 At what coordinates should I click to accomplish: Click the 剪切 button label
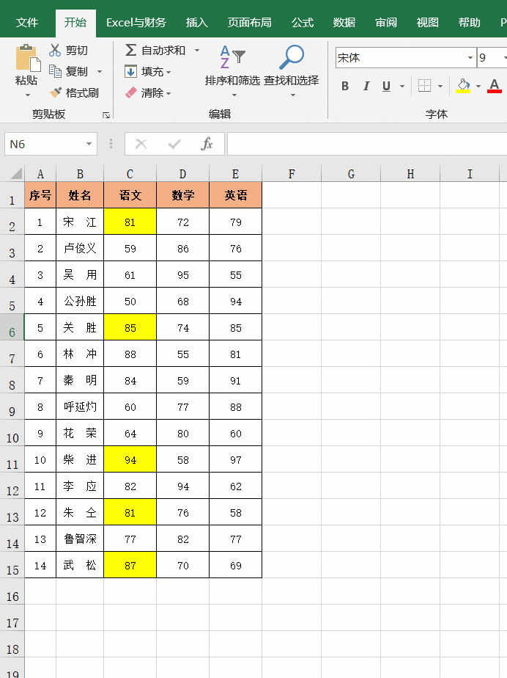pyautogui.click(x=77, y=51)
